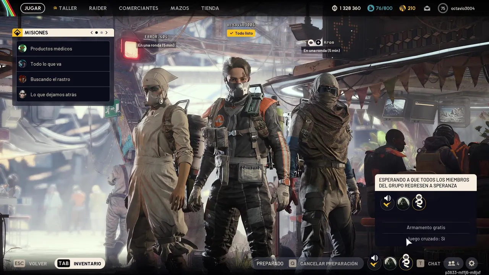Open the MAZOS tab
The height and width of the screenshot is (275, 489).
[x=180, y=8]
